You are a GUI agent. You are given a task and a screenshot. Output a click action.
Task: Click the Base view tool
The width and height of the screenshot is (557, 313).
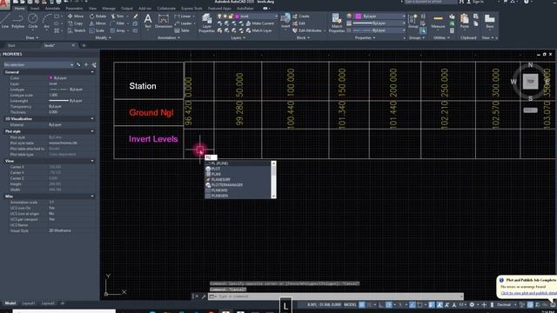489,21
